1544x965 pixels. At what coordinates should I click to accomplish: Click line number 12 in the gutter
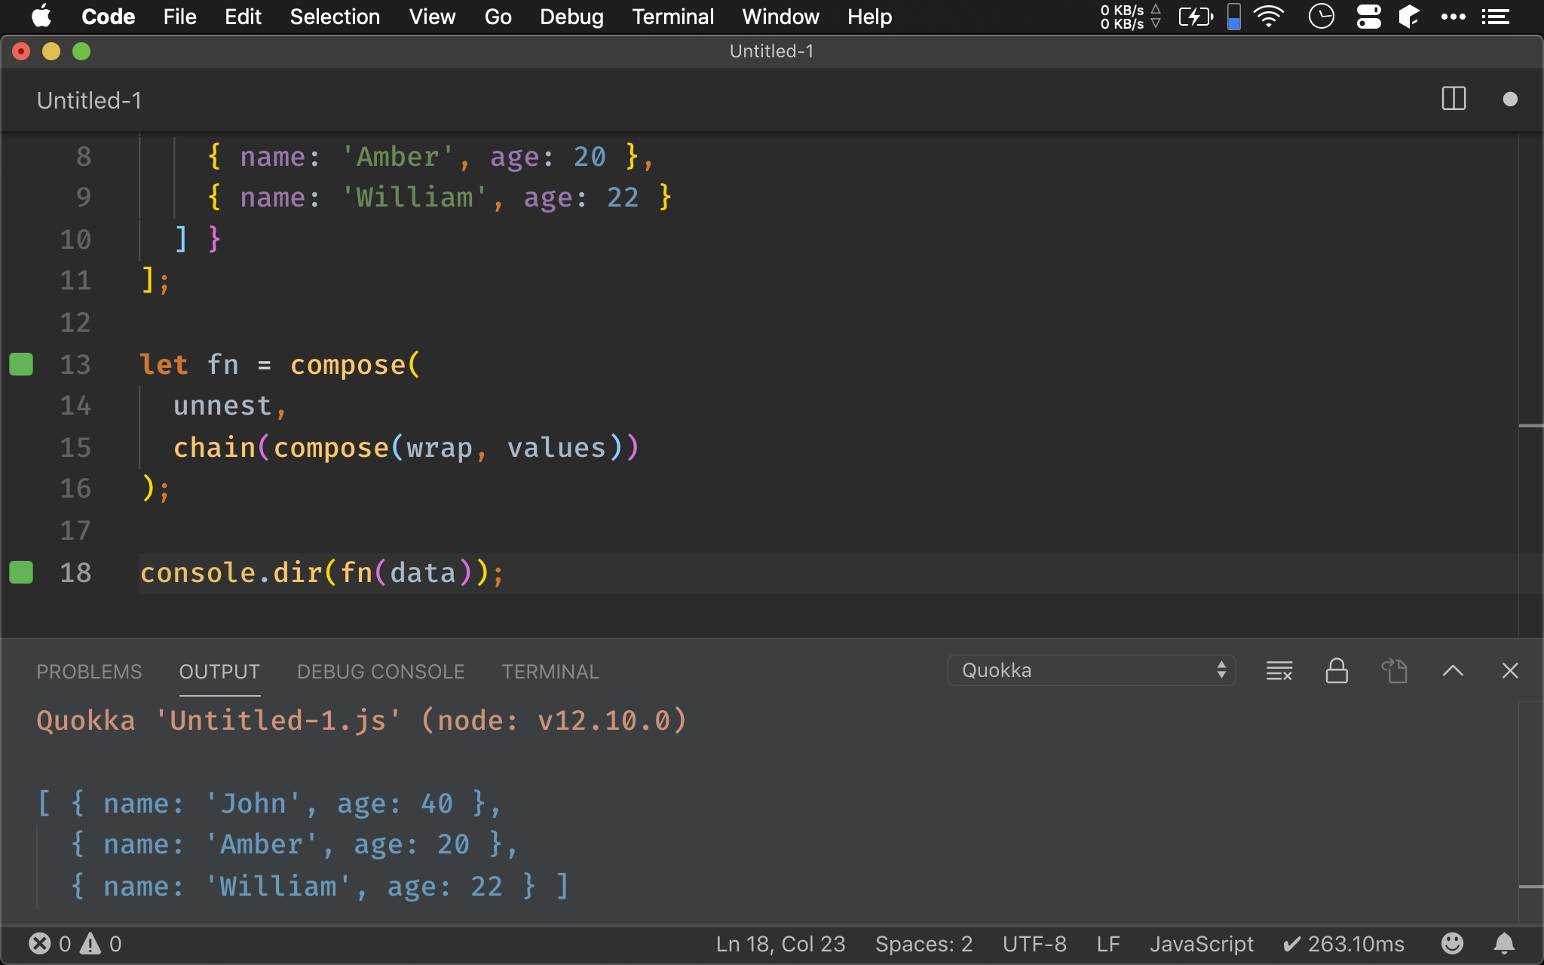point(75,323)
